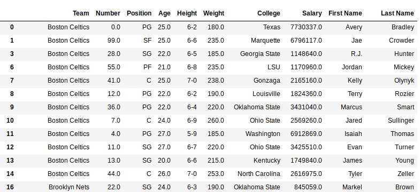Click the Salary column header
This screenshot has height=192, width=420.
(312, 13)
